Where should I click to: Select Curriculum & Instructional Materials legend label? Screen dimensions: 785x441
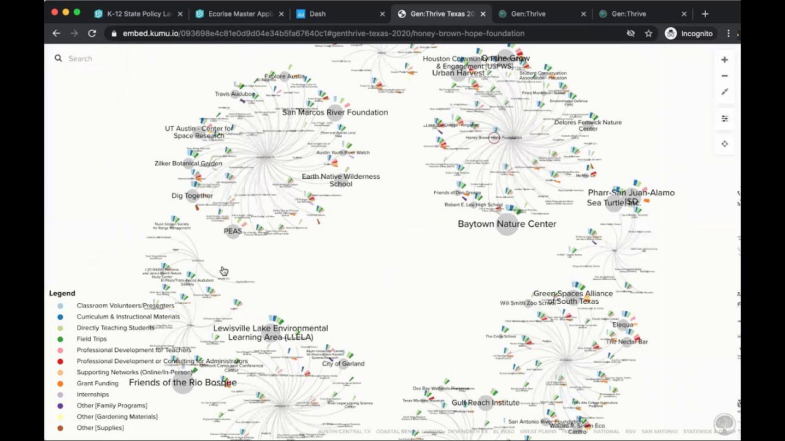pyautogui.click(x=128, y=317)
